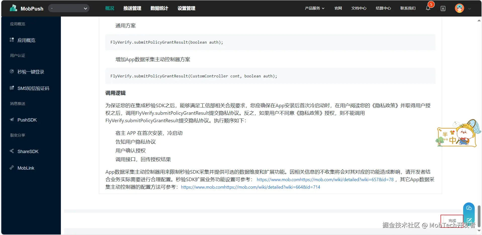Click the line 用户确认授权
482x235 pixels.
[x=130, y=151]
